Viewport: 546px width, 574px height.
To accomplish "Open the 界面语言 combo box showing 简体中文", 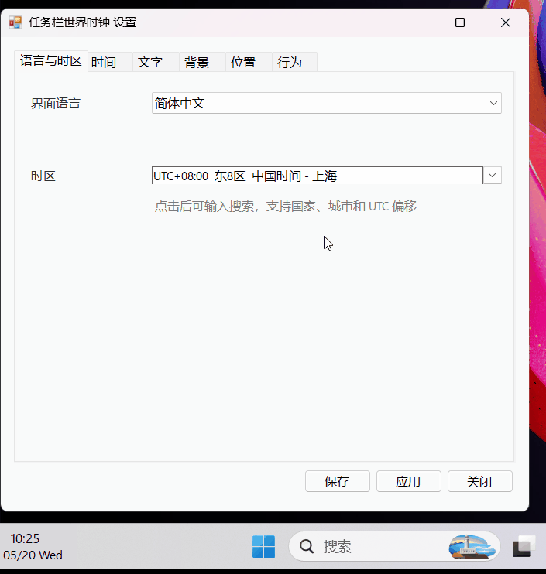I will [x=327, y=103].
